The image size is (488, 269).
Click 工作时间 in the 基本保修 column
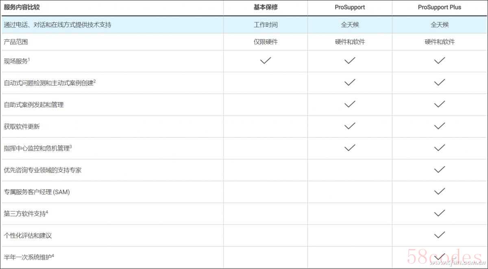pyautogui.click(x=266, y=25)
